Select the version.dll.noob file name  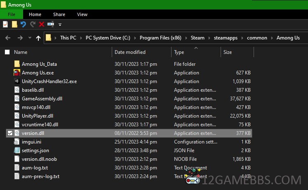(x=39, y=159)
